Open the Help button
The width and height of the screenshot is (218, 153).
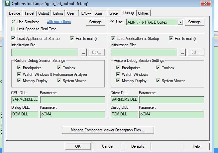(x=196, y=146)
